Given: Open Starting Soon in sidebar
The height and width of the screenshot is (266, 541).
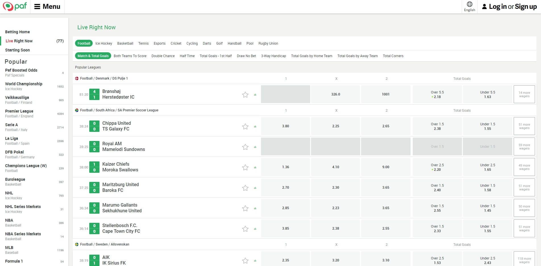Looking at the screenshot, I should coord(17,50).
